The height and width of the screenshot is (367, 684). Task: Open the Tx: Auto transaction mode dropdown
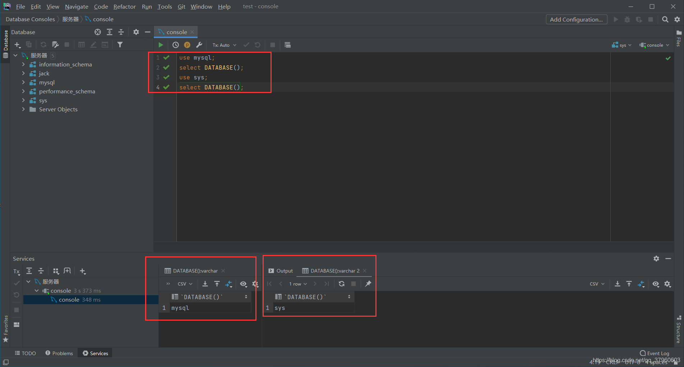(223, 45)
